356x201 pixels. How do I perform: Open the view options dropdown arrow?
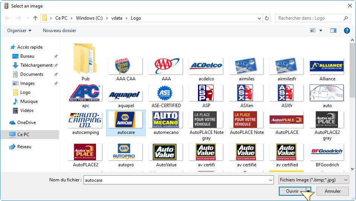pos(321,31)
